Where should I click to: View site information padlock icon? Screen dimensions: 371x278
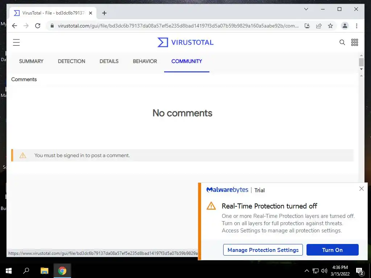(52, 26)
